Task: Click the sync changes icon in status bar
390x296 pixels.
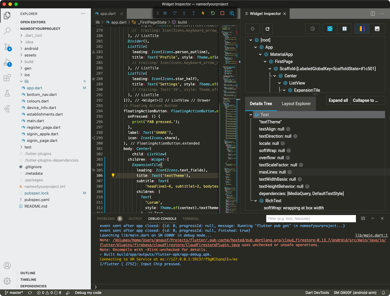Action: click(x=30, y=293)
